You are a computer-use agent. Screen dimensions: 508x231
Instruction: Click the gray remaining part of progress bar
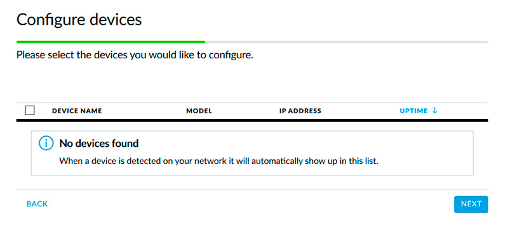(x=347, y=42)
